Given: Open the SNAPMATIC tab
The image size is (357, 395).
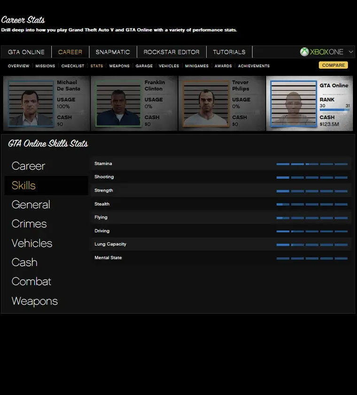Looking at the screenshot, I should click(x=113, y=52).
